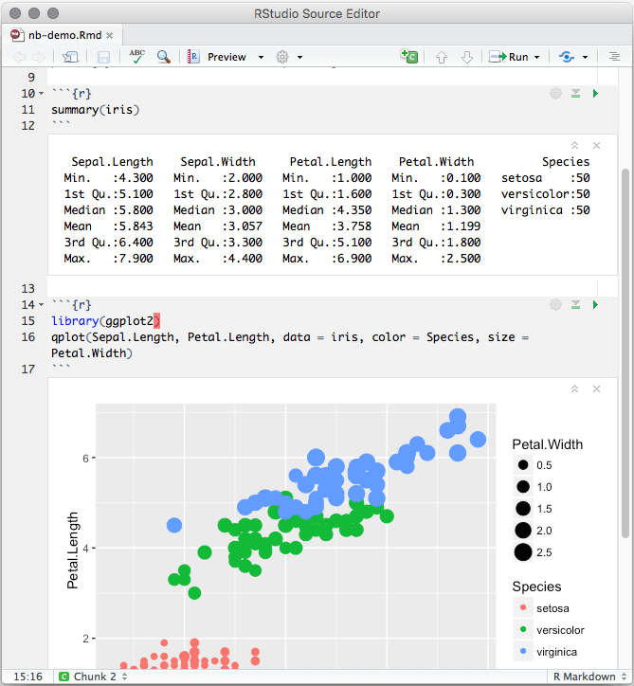Viewport: 634px width, 686px height.
Task: Click the publish icon
Action: point(567,57)
